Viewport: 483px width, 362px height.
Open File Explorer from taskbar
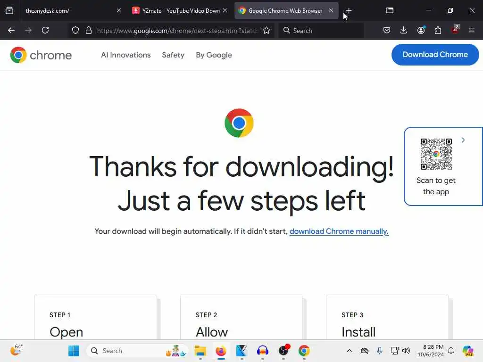(x=200, y=351)
